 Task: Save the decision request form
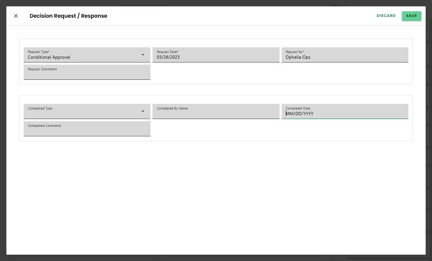pyautogui.click(x=411, y=16)
